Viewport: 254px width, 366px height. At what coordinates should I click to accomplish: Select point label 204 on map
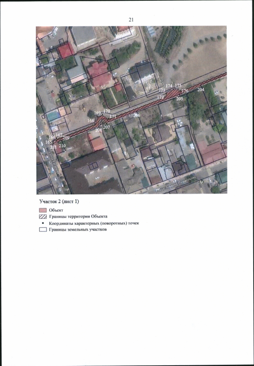point(201,90)
